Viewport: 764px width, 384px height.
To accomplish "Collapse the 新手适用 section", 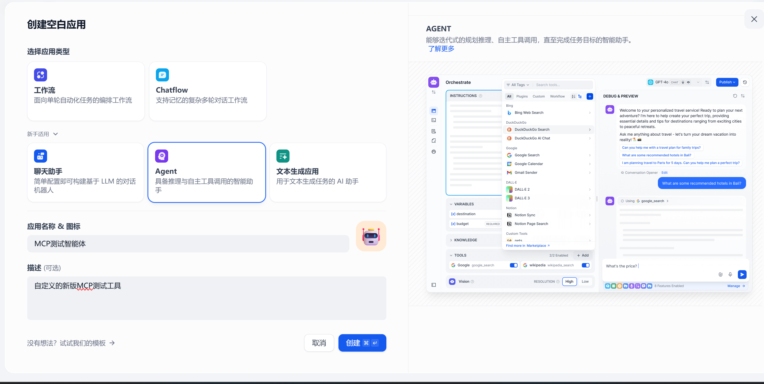I will tap(42, 134).
